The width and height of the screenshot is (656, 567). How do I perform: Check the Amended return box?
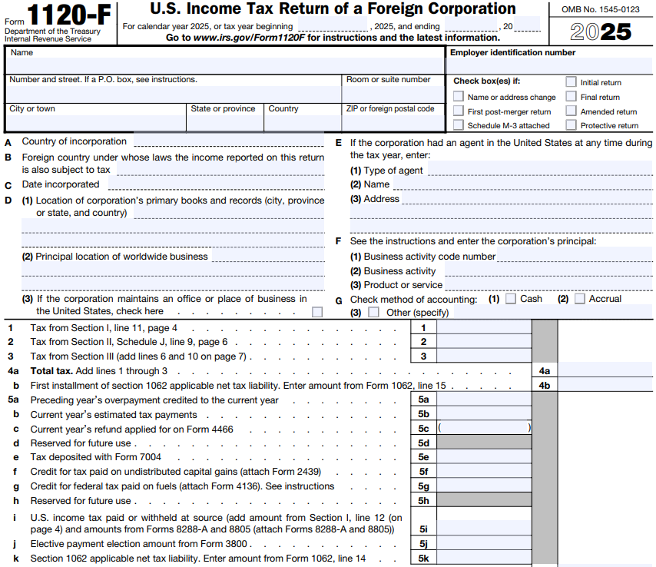tap(571, 111)
